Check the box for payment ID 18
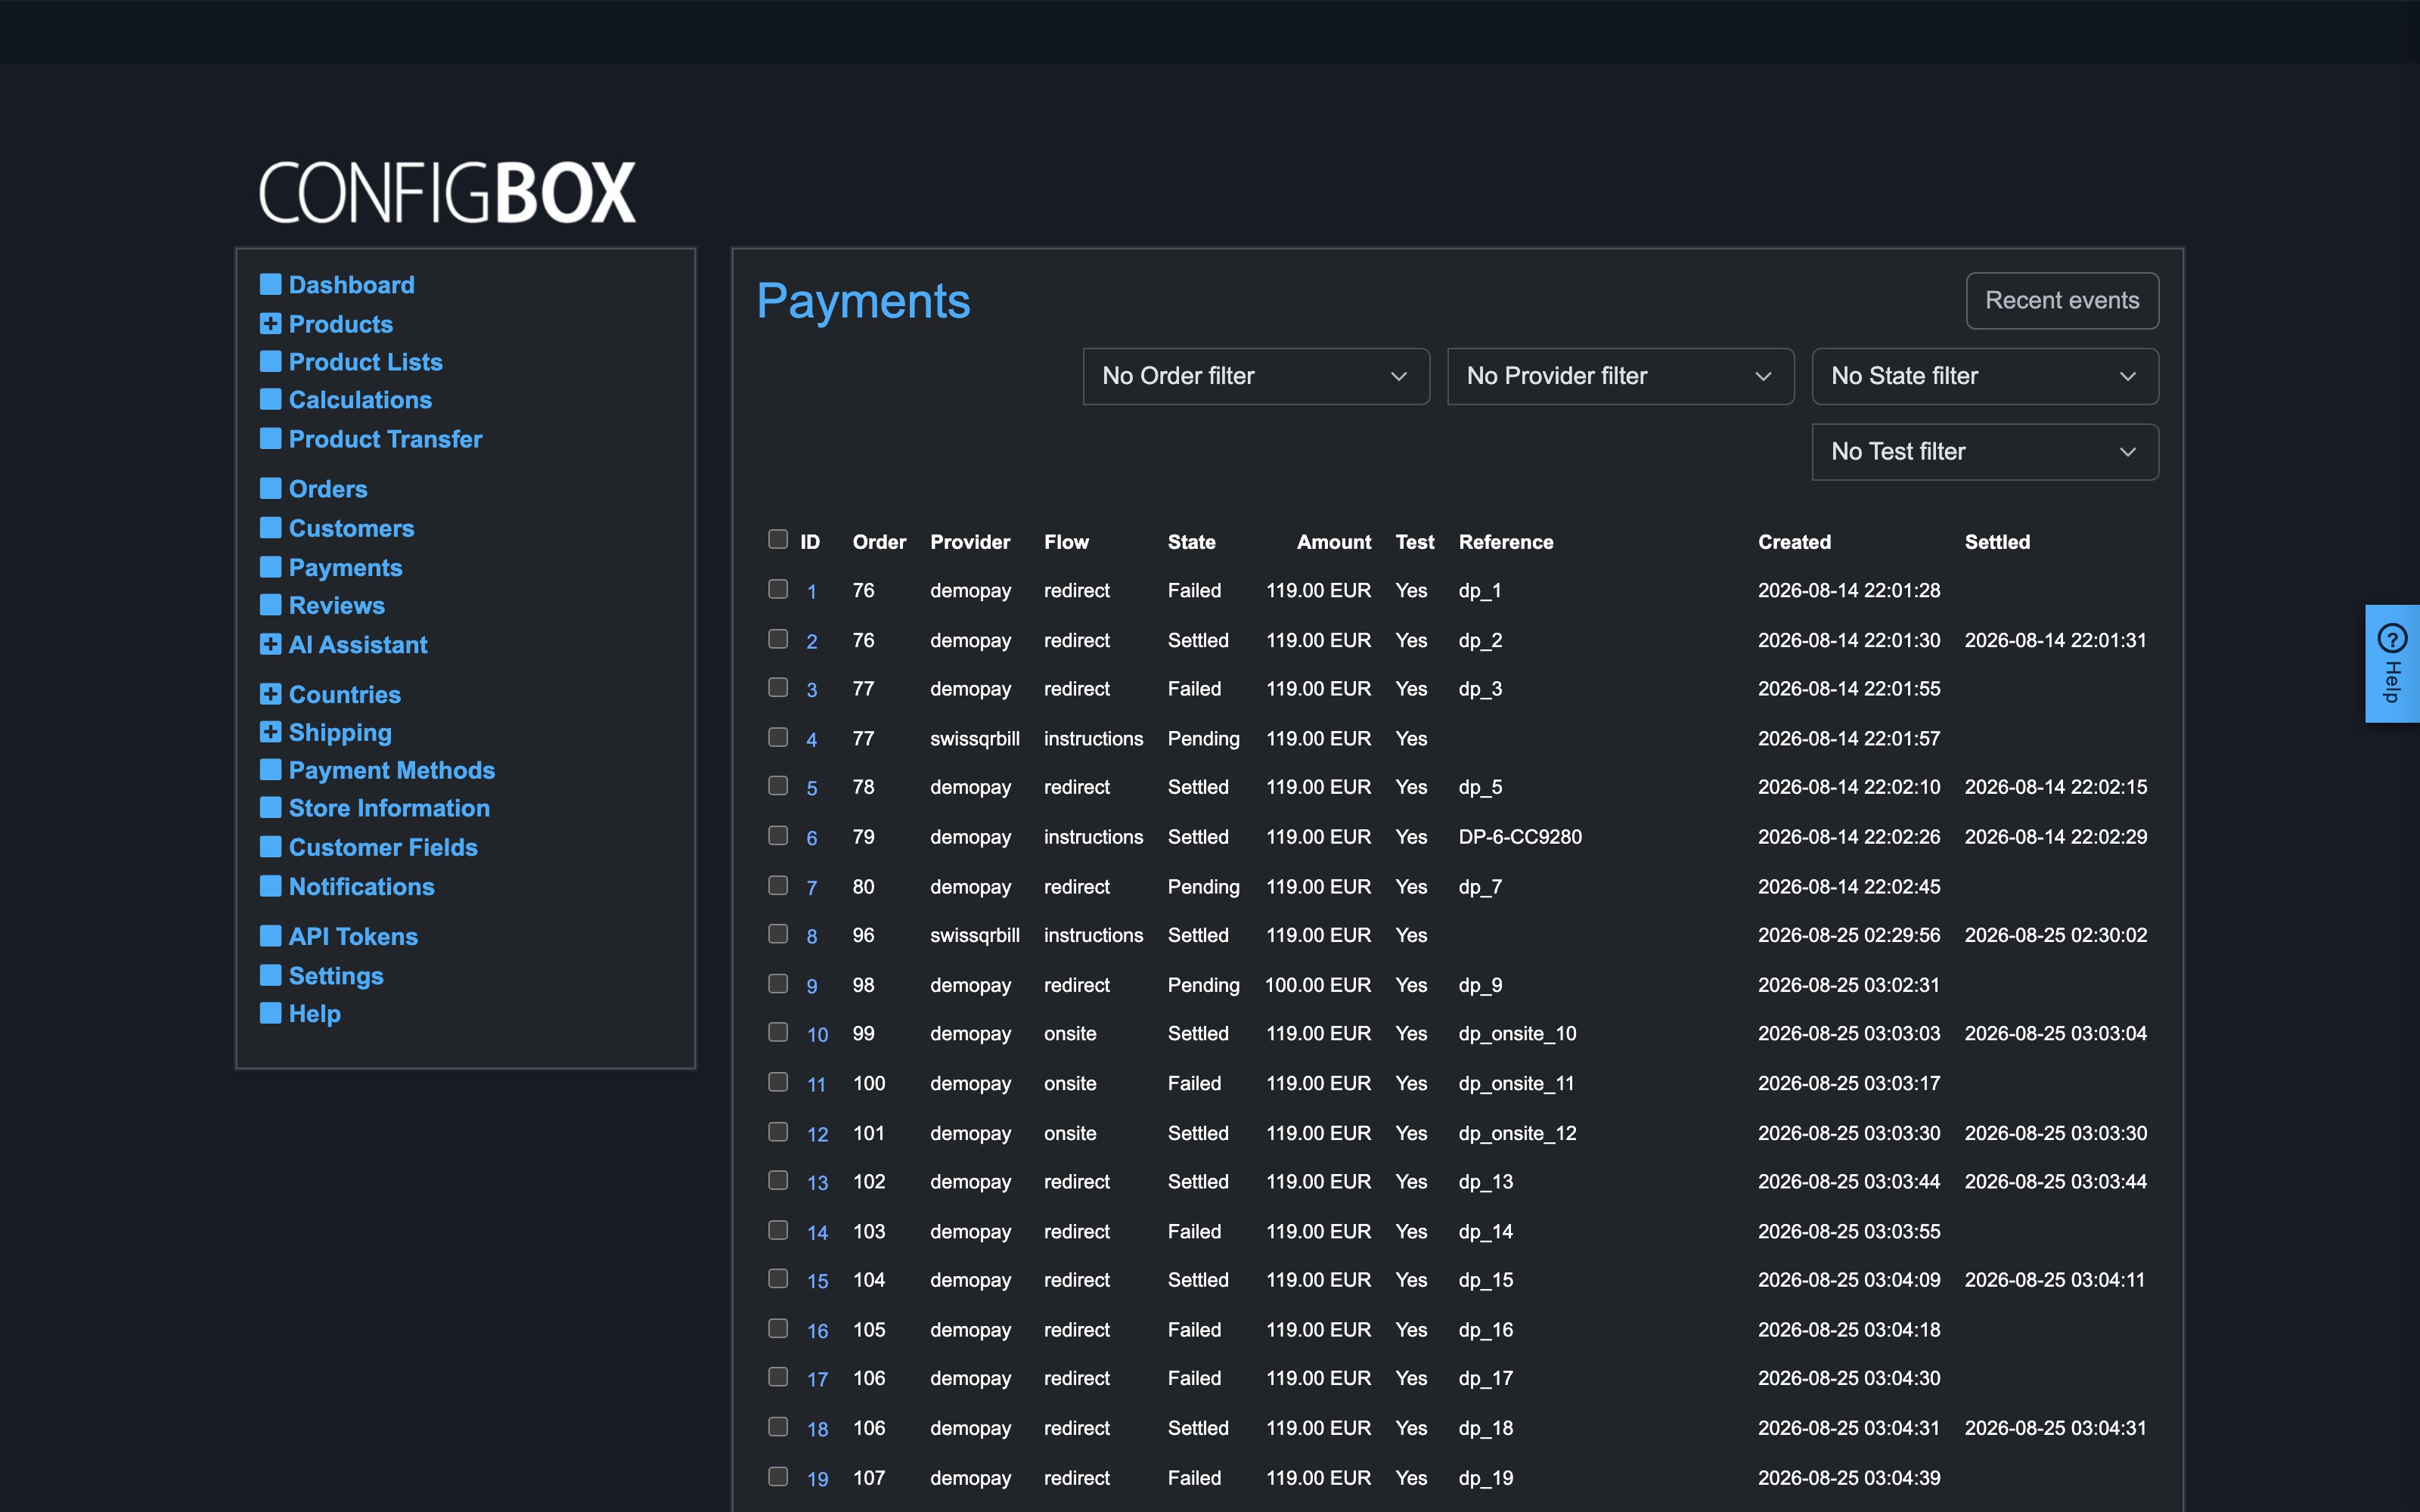 (x=778, y=1426)
